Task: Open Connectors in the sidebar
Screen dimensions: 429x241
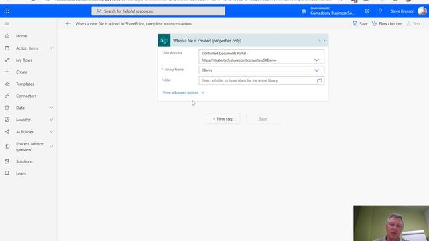Action: pyautogui.click(x=26, y=96)
